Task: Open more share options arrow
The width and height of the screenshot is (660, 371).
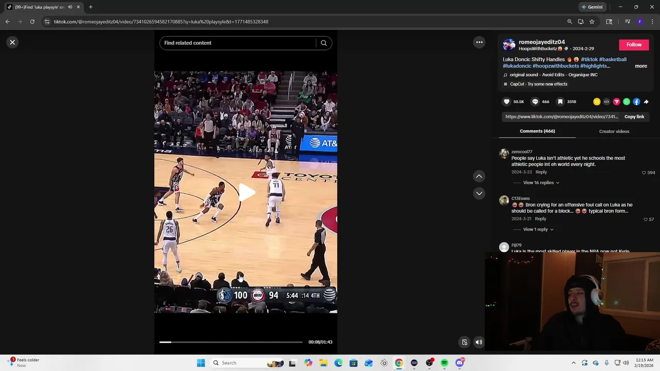Action: 646,102
